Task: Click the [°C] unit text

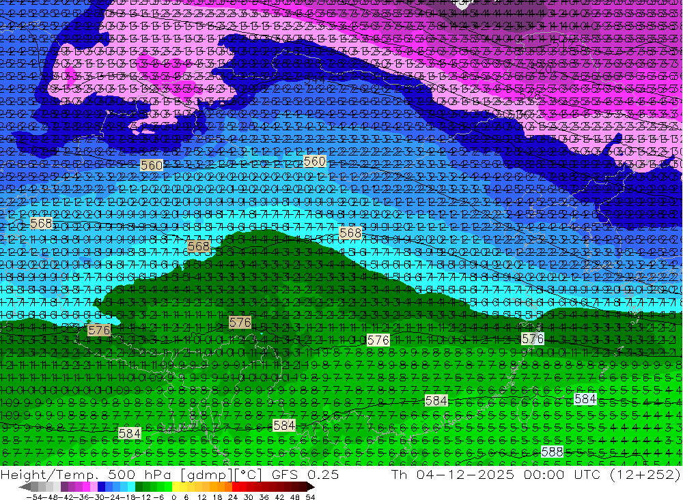Action: click(247, 474)
